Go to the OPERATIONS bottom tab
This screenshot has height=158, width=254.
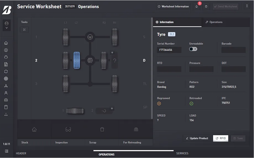click(x=107, y=154)
